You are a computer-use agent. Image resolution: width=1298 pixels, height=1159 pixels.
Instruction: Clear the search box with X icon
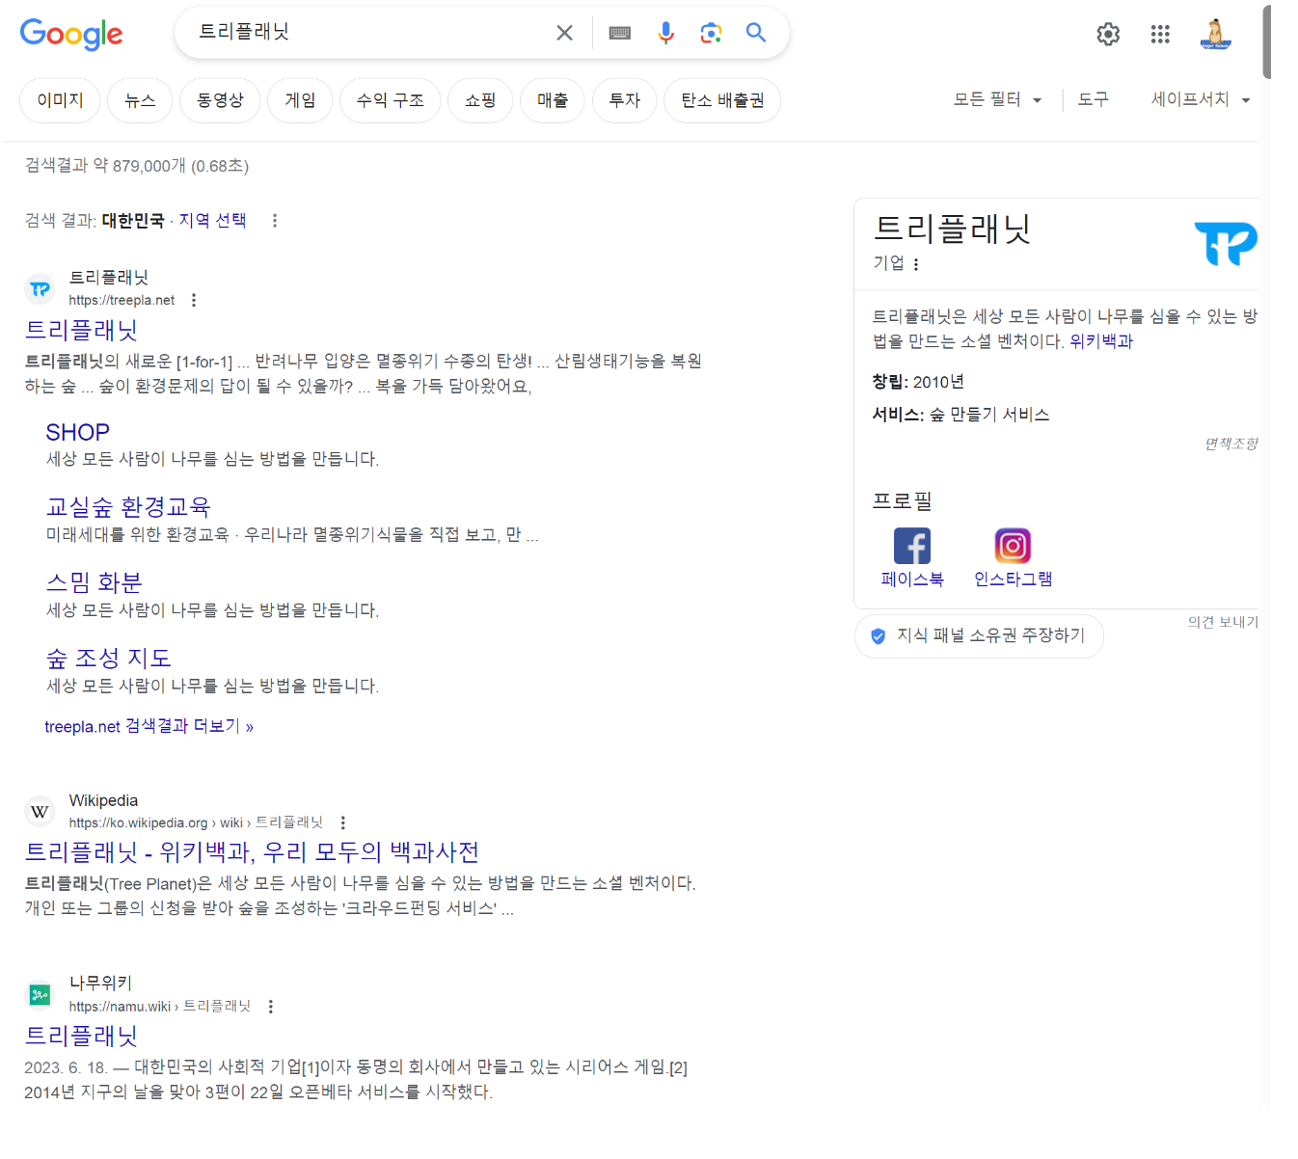point(565,33)
